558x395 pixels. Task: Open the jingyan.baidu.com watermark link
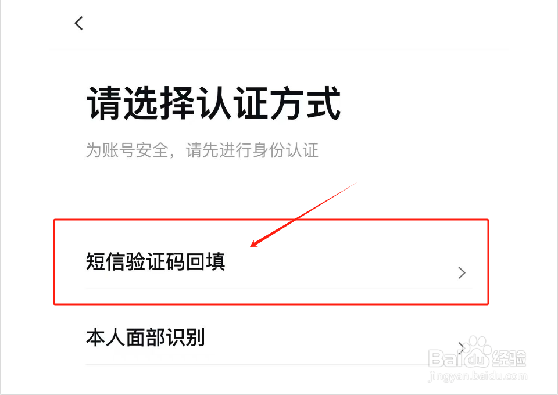click(x=478, y=375)
